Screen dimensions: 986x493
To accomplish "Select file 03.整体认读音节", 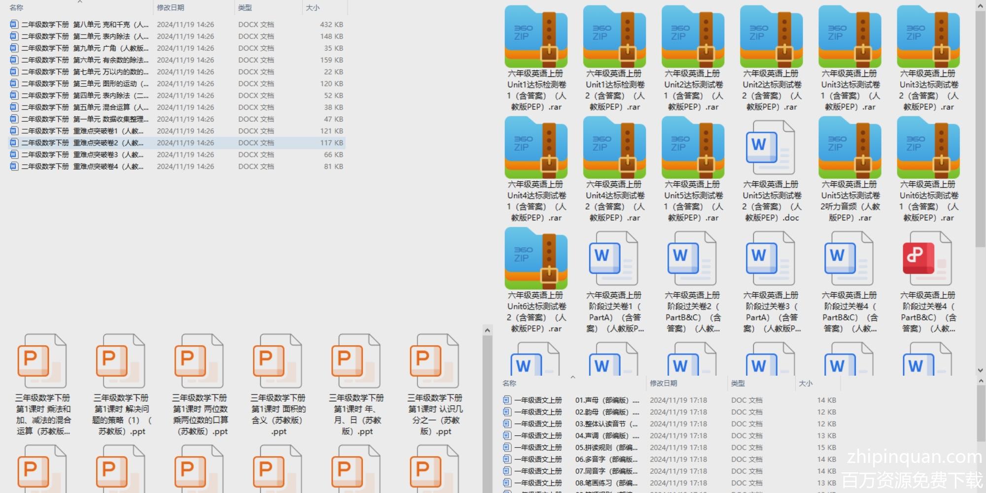I will coord(670,423).
